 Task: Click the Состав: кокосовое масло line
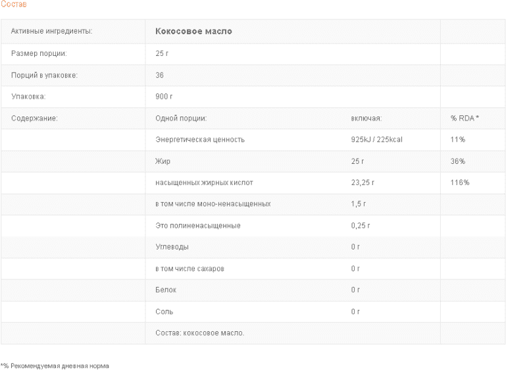(x=200, y=333)
